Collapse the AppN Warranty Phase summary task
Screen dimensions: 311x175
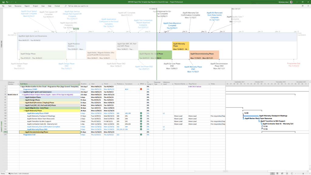coord(24,111)
